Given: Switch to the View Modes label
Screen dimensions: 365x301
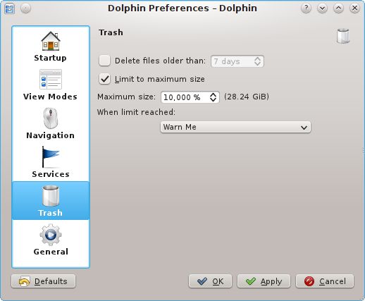Looking at the screenshot, I should pos(50,97).
